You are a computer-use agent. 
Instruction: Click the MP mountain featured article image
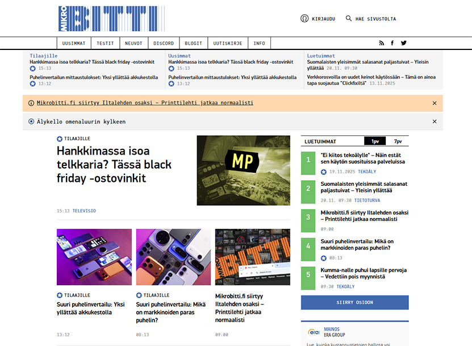pos(243,170)
